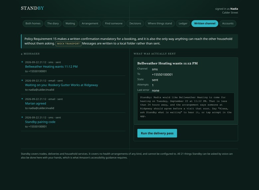Click the Last error value none

155,91
